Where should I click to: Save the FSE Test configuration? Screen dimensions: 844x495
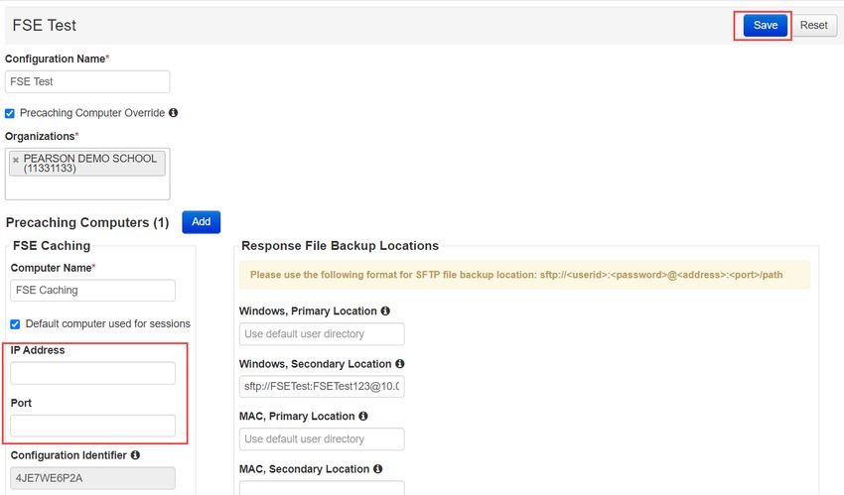tap(765, 25)
